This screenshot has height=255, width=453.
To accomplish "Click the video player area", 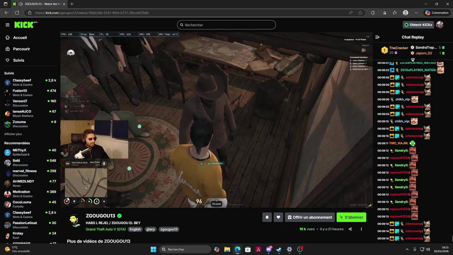I will [x=216, y=120].
